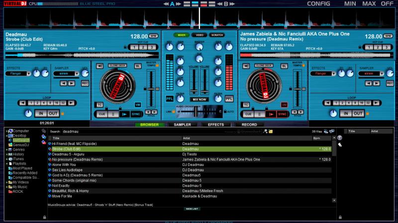
Task: Halve the left deck loop length arrow
Action: pos(22,103)
